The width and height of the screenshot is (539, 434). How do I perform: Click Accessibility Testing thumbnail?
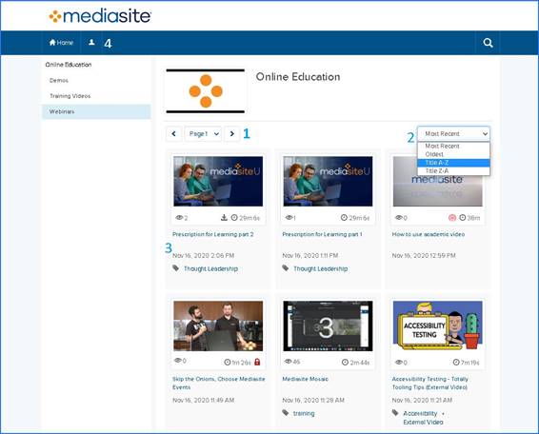[x=438, y=325]
